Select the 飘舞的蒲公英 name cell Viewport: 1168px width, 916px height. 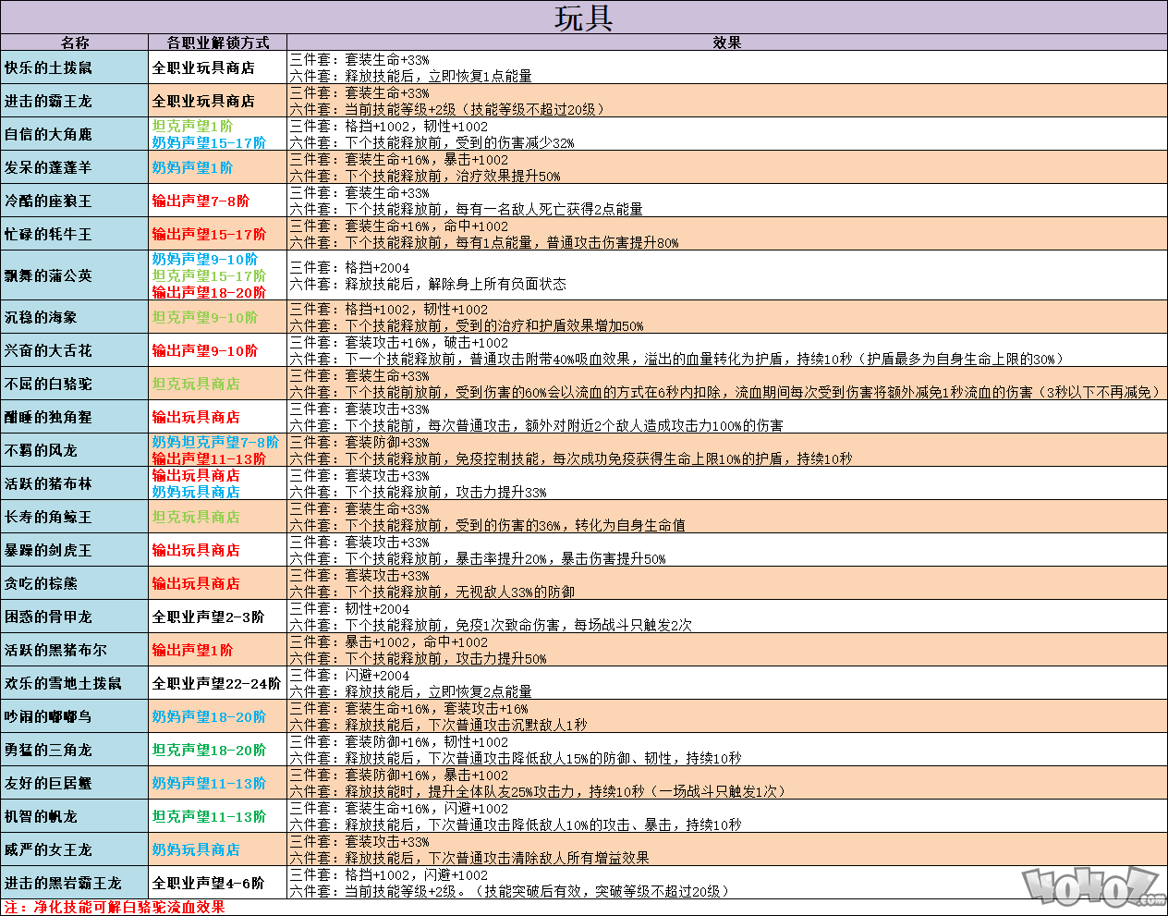point(49,275)
